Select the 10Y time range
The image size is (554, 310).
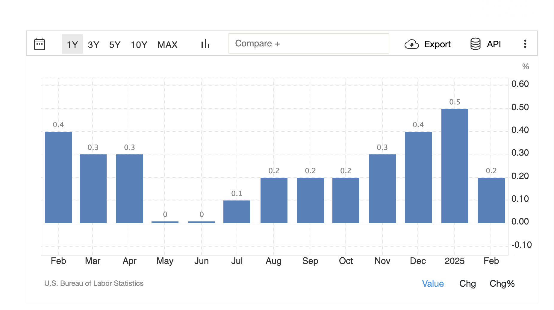(139, 45)
